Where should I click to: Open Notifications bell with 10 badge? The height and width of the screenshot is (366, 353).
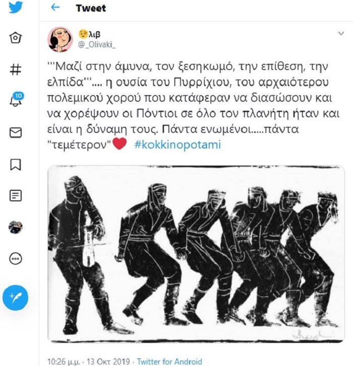(x=16, y=100)
